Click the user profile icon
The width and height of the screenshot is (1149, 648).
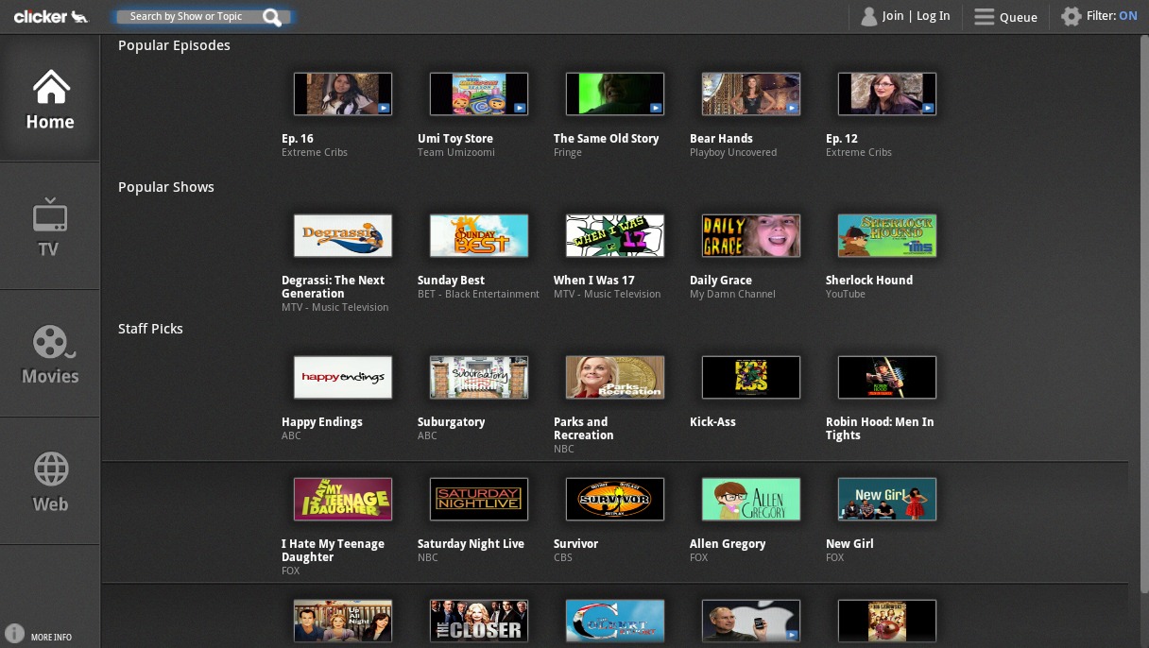(x=868, y=16)
